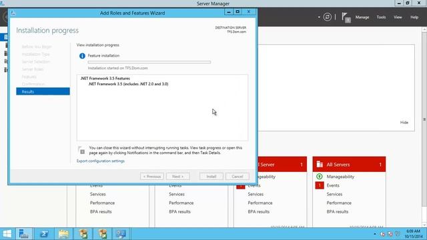The image size is (427, 240).
Task: Open the Notifications flag in Server Manager
Action: click(346, 18)
